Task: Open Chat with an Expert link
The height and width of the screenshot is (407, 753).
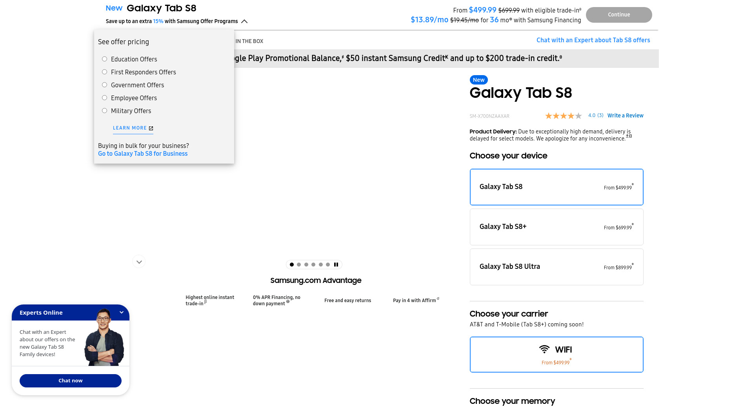Action: point(593,40)
